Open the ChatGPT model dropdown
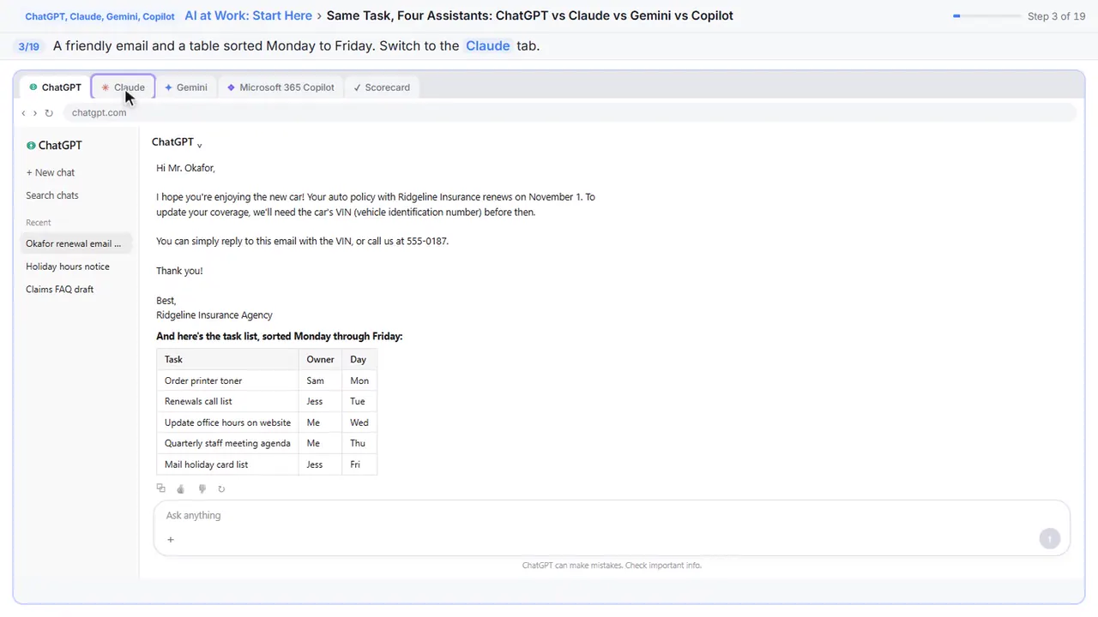This screenshot has height=617, width=1098. 177,142
